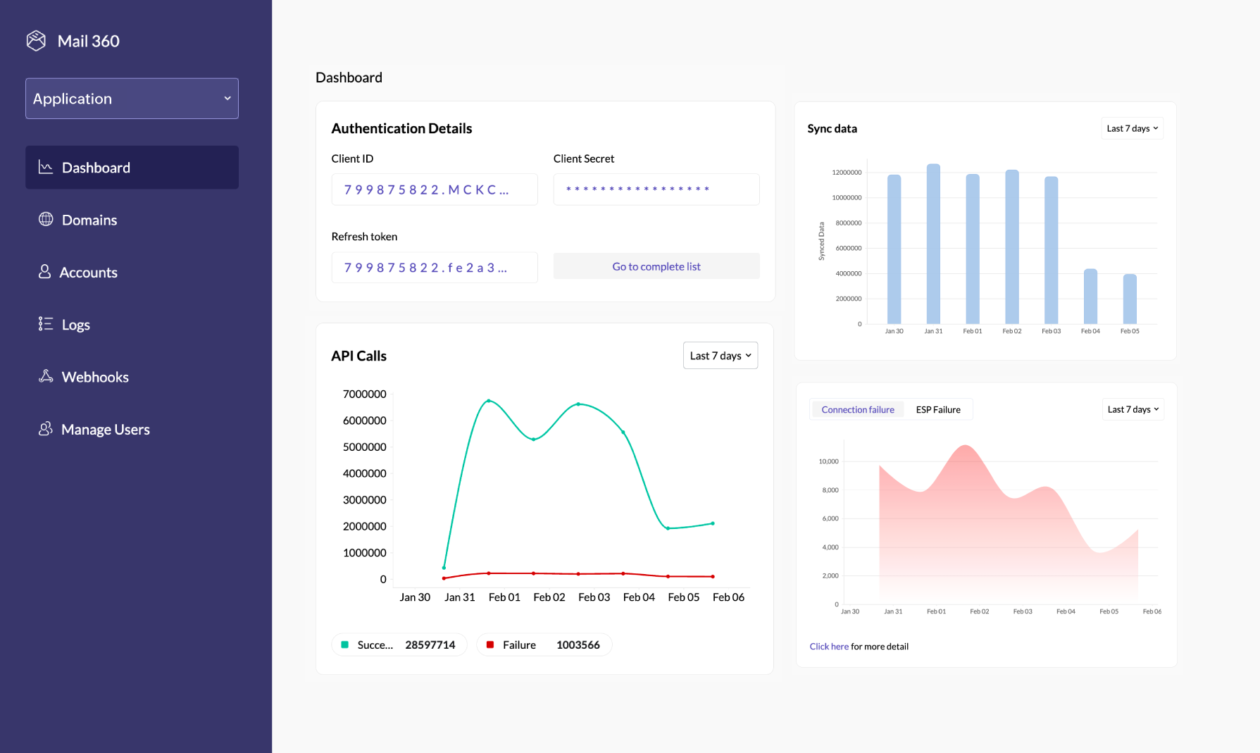Switch to ESP Failure view
The height and width of the screenshot is (753, 1260).
point(937,409)
